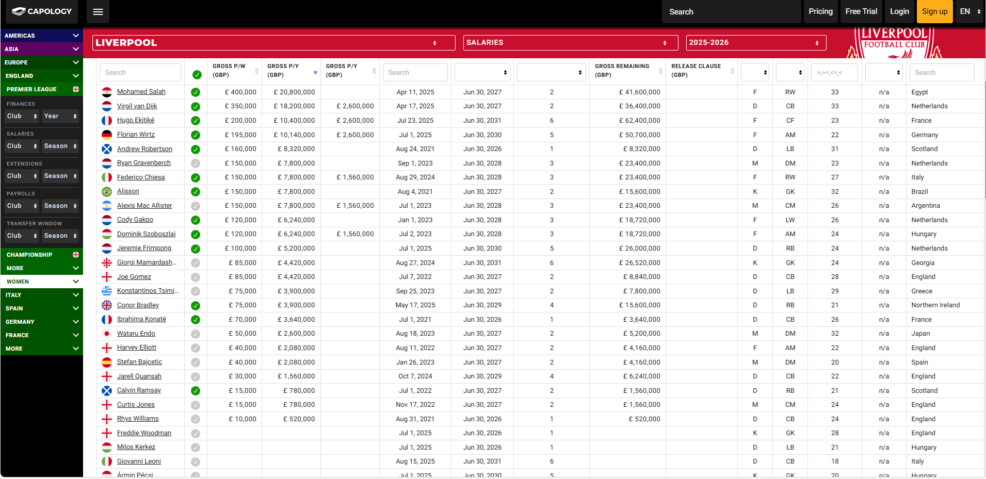Click Dominik Szoboszlai's Hungary flag icon
This screenshot has width=986, height=479.
tap(107, 234)
